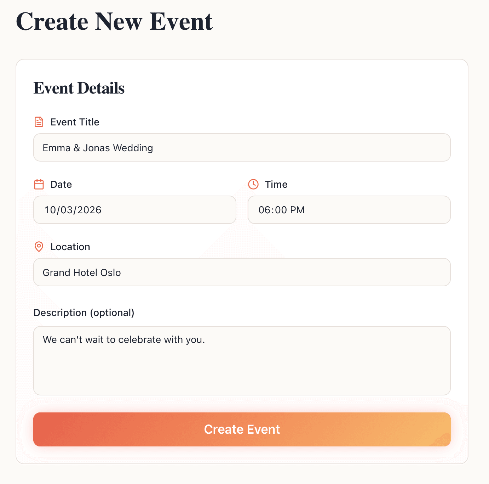Open the Time field showing 06:00 PM

point(349,210)
